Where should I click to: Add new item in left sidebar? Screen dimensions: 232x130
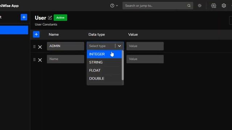pyautogui.click(x=24, y=17)
